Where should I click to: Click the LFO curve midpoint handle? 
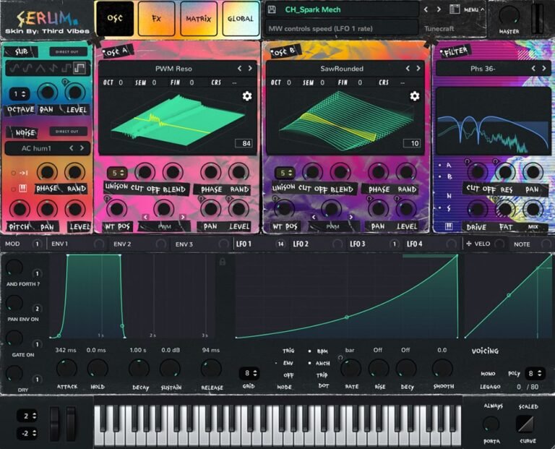[x=347, y=317]
